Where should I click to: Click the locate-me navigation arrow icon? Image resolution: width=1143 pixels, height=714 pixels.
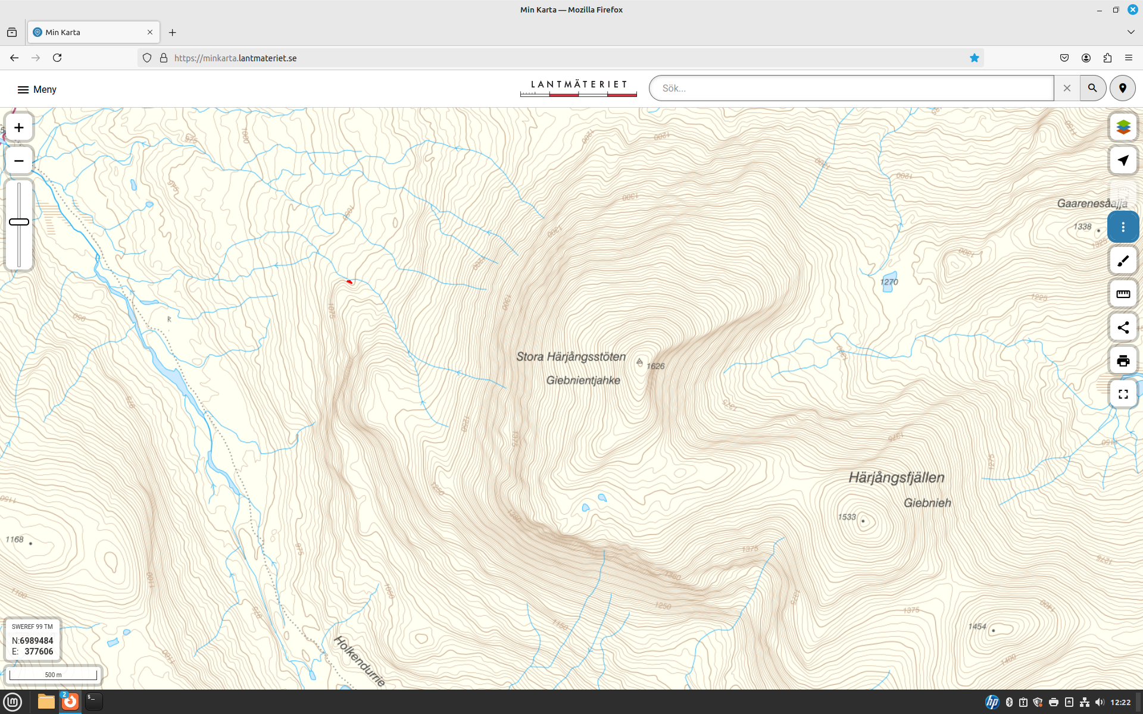tap(1123, 161)
